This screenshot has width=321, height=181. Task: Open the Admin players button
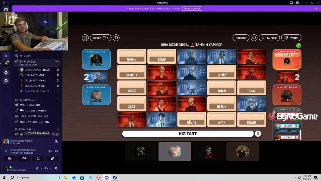click(101, 38)
